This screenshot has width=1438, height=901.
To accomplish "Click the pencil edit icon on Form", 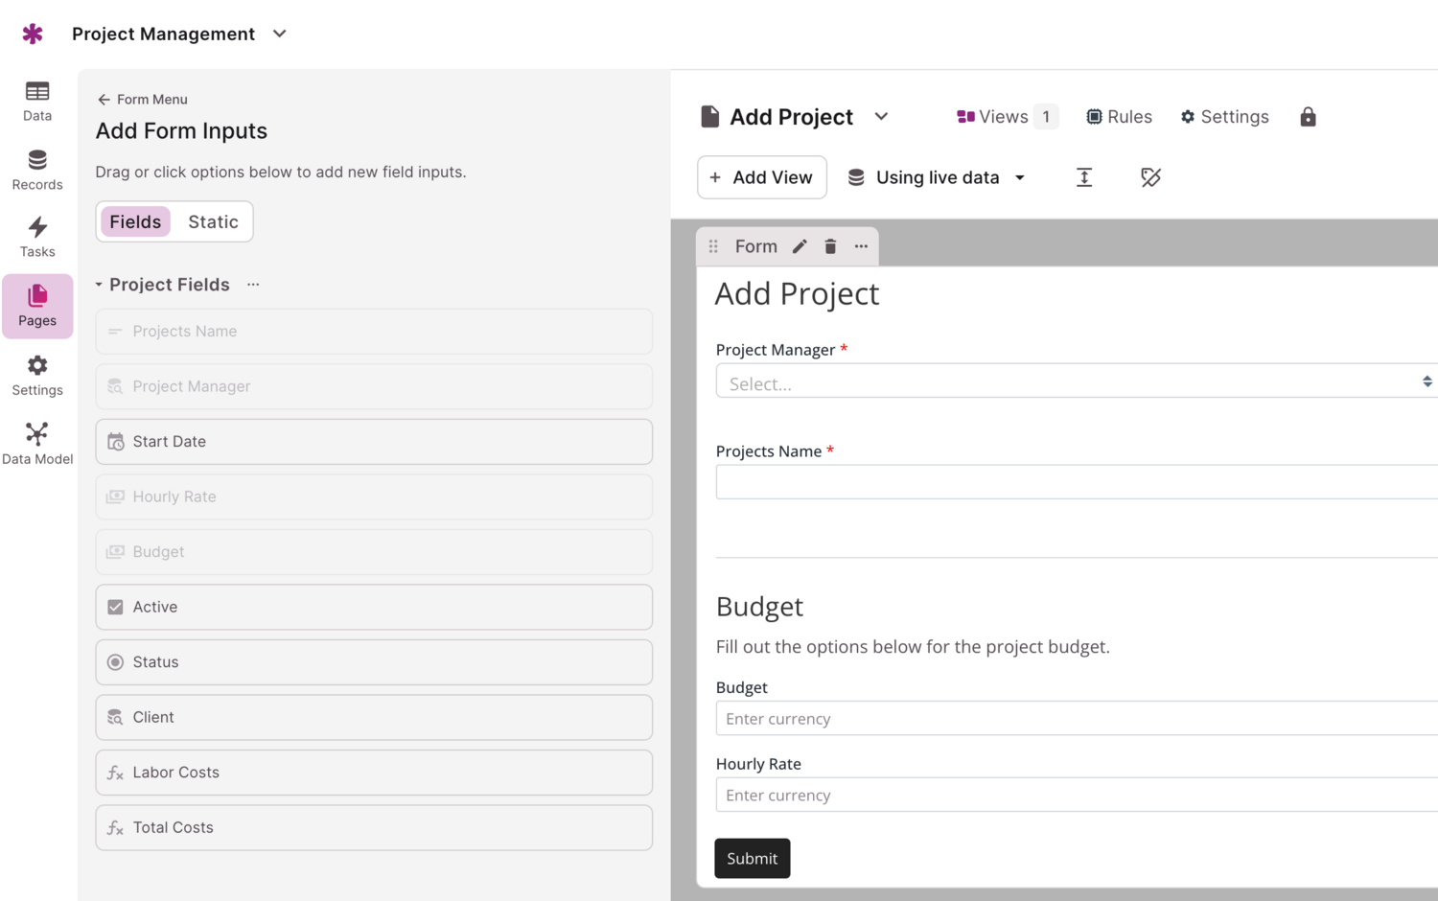I will point(800,246).
